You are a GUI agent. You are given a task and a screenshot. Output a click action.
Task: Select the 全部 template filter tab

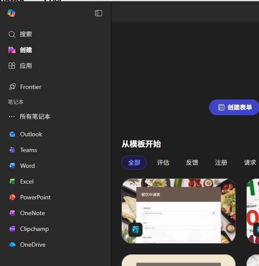pyautogui.click(x=134, y=163)
